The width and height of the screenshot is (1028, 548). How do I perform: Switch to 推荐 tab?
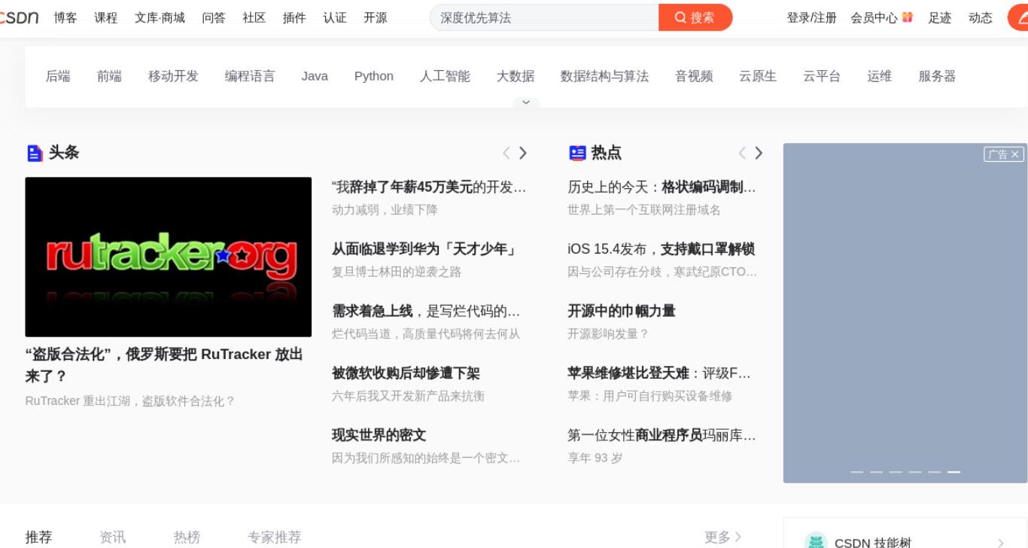click(38, 537)
